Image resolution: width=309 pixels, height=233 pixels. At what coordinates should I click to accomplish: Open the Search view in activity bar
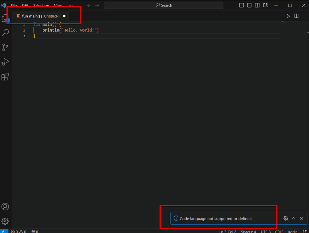coord(5,33)
